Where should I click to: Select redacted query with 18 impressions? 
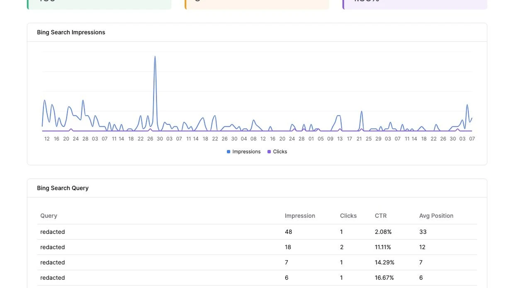(53, 247)
